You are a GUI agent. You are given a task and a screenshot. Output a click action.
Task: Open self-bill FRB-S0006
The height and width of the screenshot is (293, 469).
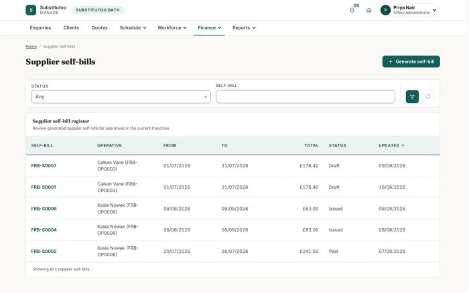point(44,209)
